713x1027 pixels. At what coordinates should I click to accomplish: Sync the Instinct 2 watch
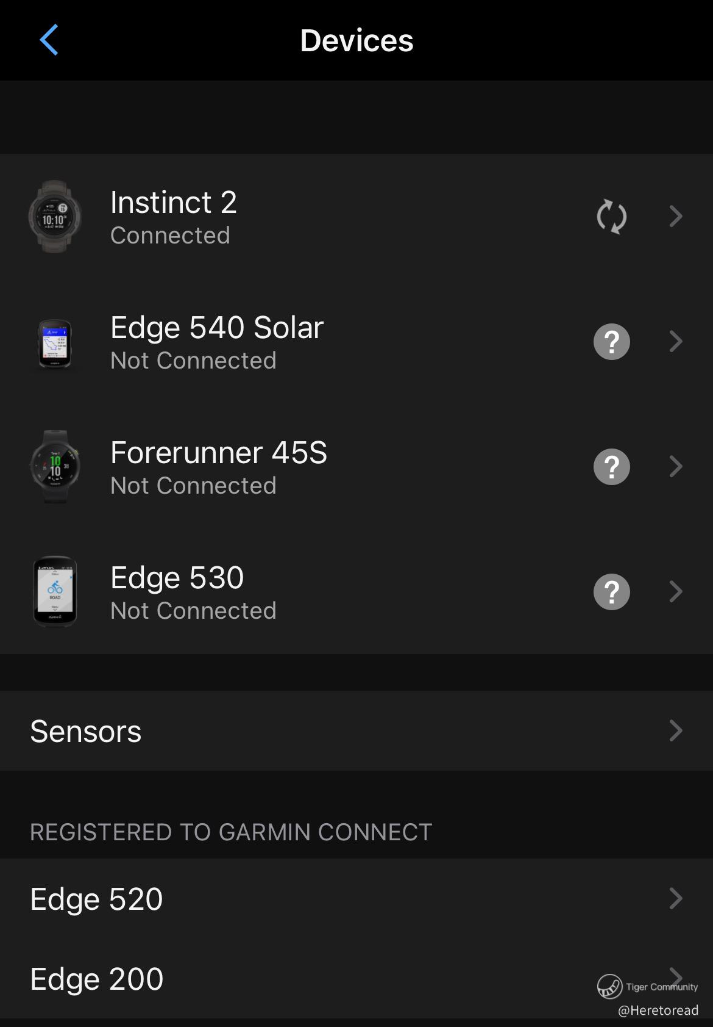(611, 217)
